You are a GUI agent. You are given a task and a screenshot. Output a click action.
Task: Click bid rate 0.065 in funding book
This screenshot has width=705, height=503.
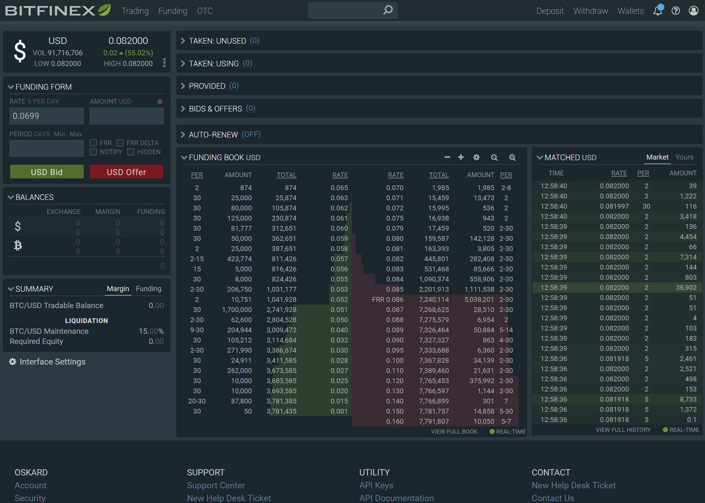click(x=339, y=187)
